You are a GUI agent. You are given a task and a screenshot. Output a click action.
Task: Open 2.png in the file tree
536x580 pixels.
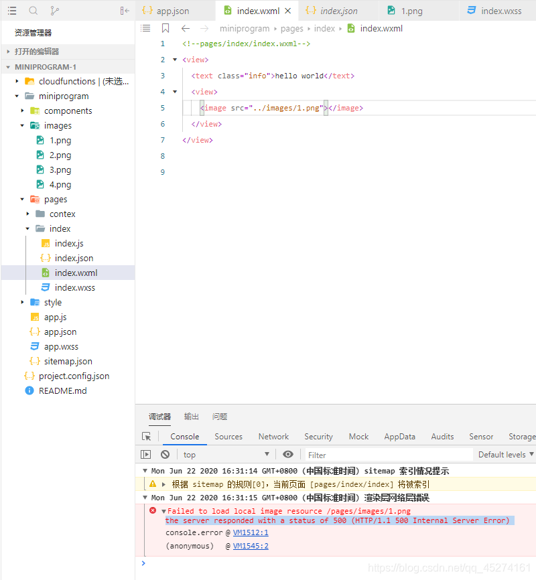pyautogui.click(x=68, y=155)
